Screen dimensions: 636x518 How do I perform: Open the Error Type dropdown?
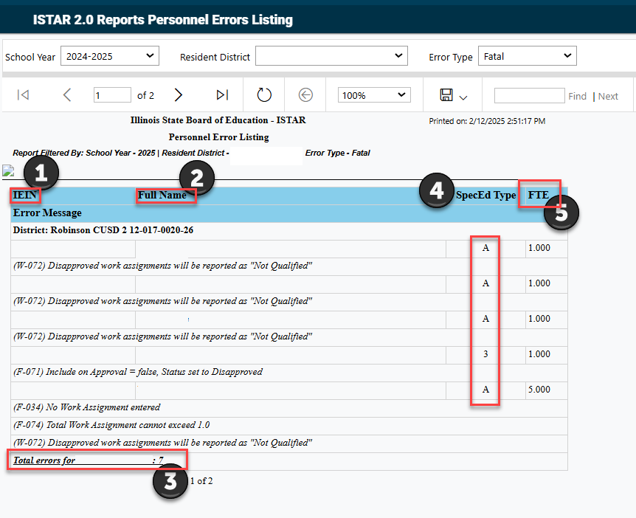[x=528, y=56]
